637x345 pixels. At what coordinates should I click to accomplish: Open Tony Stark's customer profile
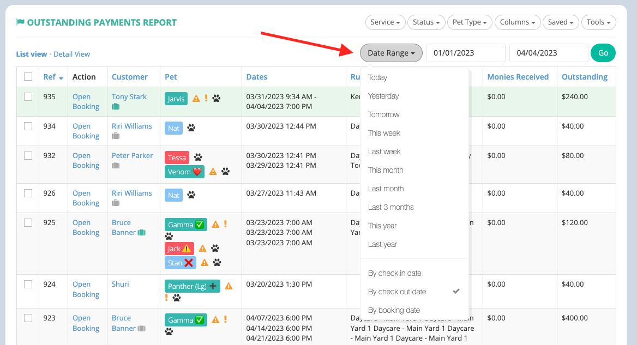tap(129, 96)
